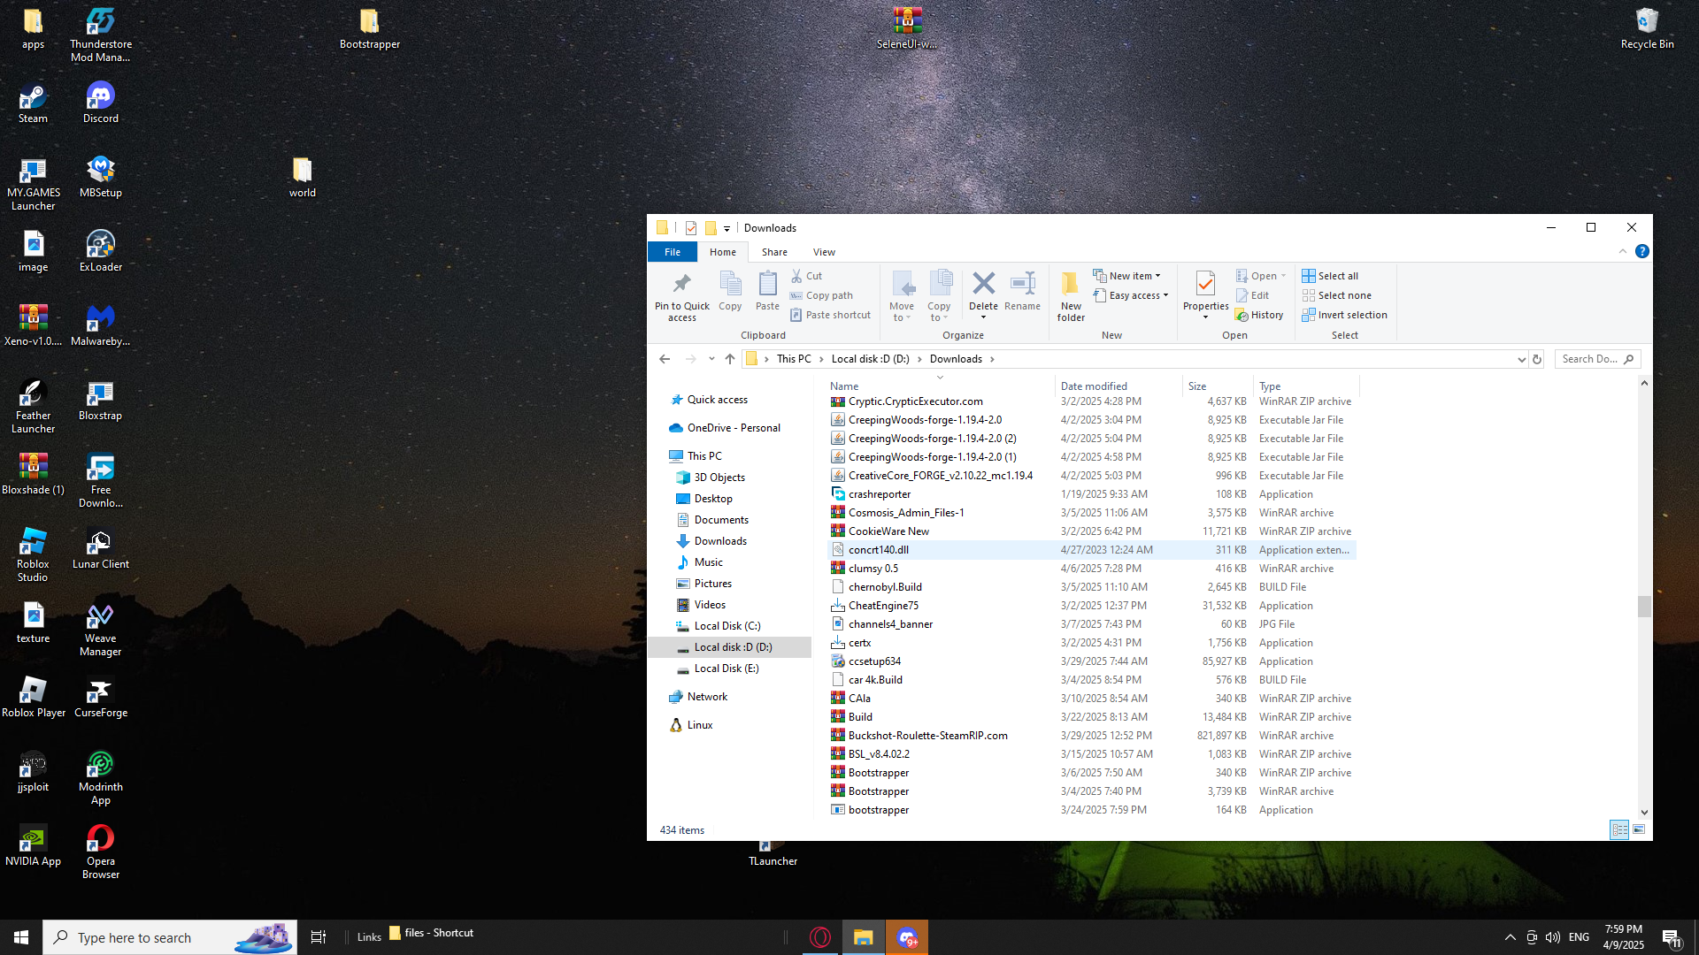The height and width of the screenshot is (955, 1699).
Task: Click the Search Downloads input field
Action: click(x=1590, y=359)
